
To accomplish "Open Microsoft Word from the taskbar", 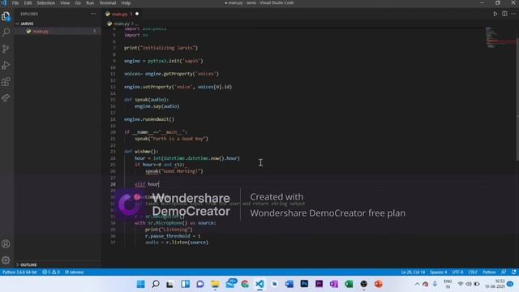I will point(289,284).
